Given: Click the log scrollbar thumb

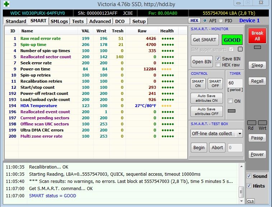Looking at the screenshot, I should point(241,192).
